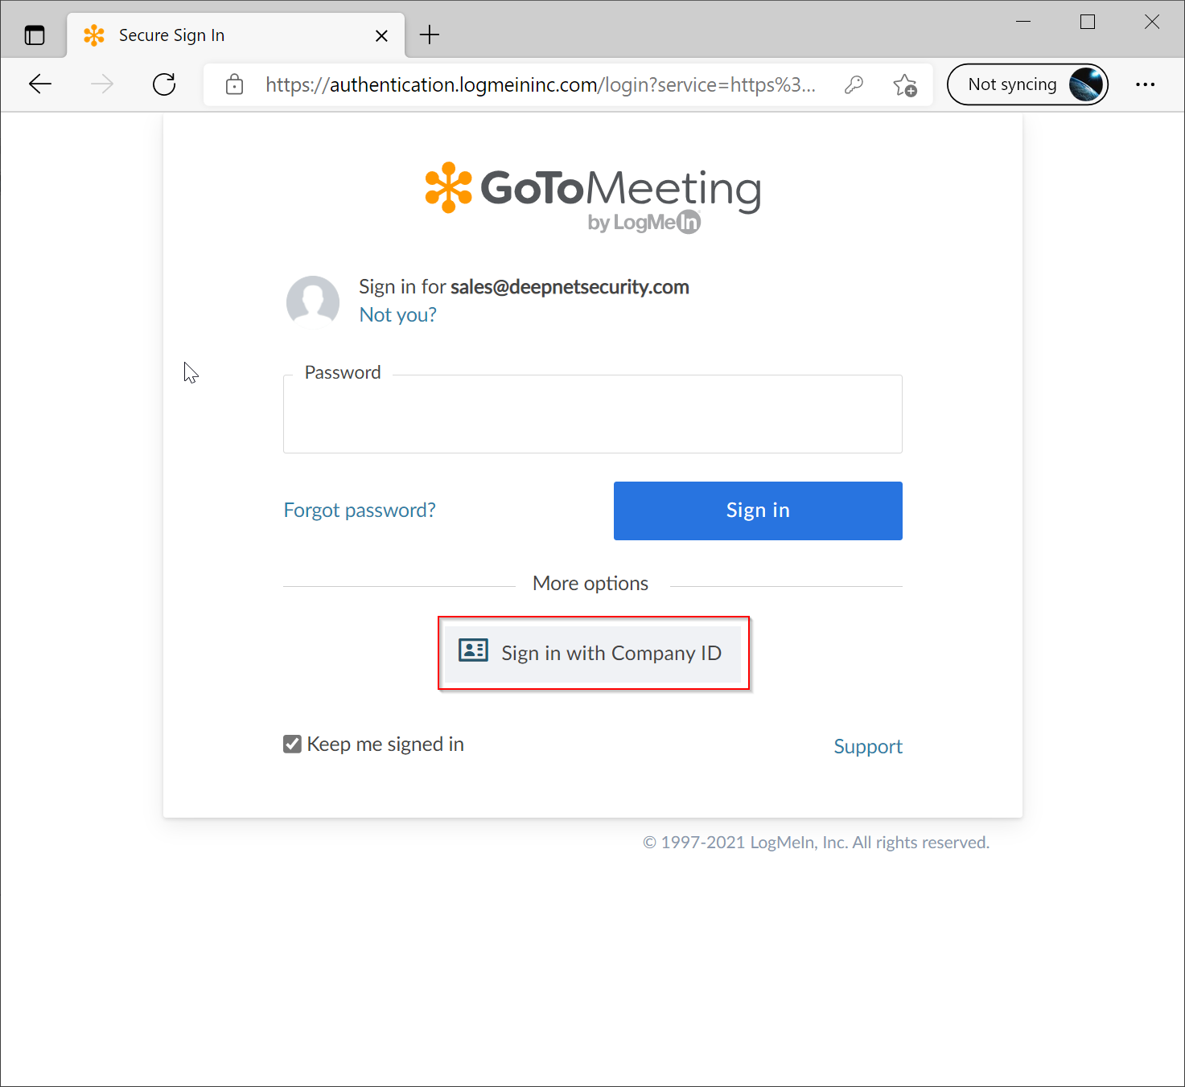Click the address bar URL

pyautogui.click(x=540, y=84)
